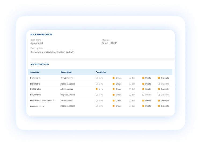Click the ACCESS OPTIONS heading
Viewport: 201px width, 146px height.
(40, 64)
